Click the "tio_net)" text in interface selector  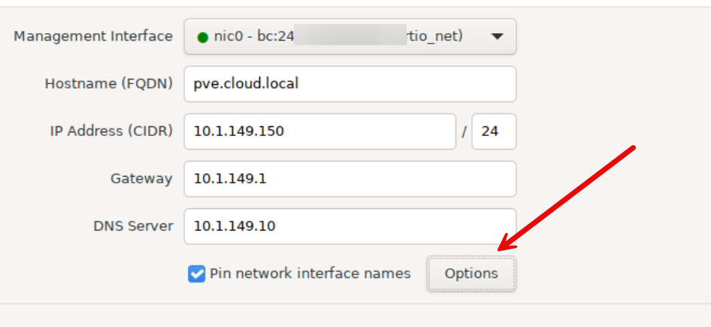[x=434, y=37]
